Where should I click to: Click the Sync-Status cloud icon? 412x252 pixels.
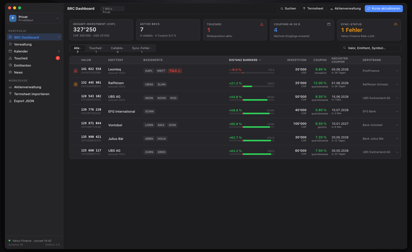click(x=396, y=24)
